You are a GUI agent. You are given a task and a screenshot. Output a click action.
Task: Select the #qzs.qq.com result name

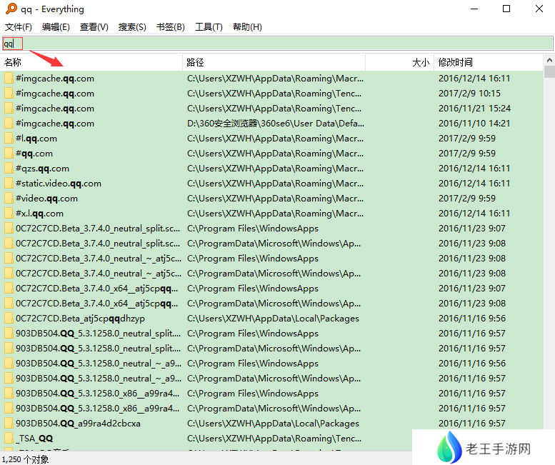(42, 169)
